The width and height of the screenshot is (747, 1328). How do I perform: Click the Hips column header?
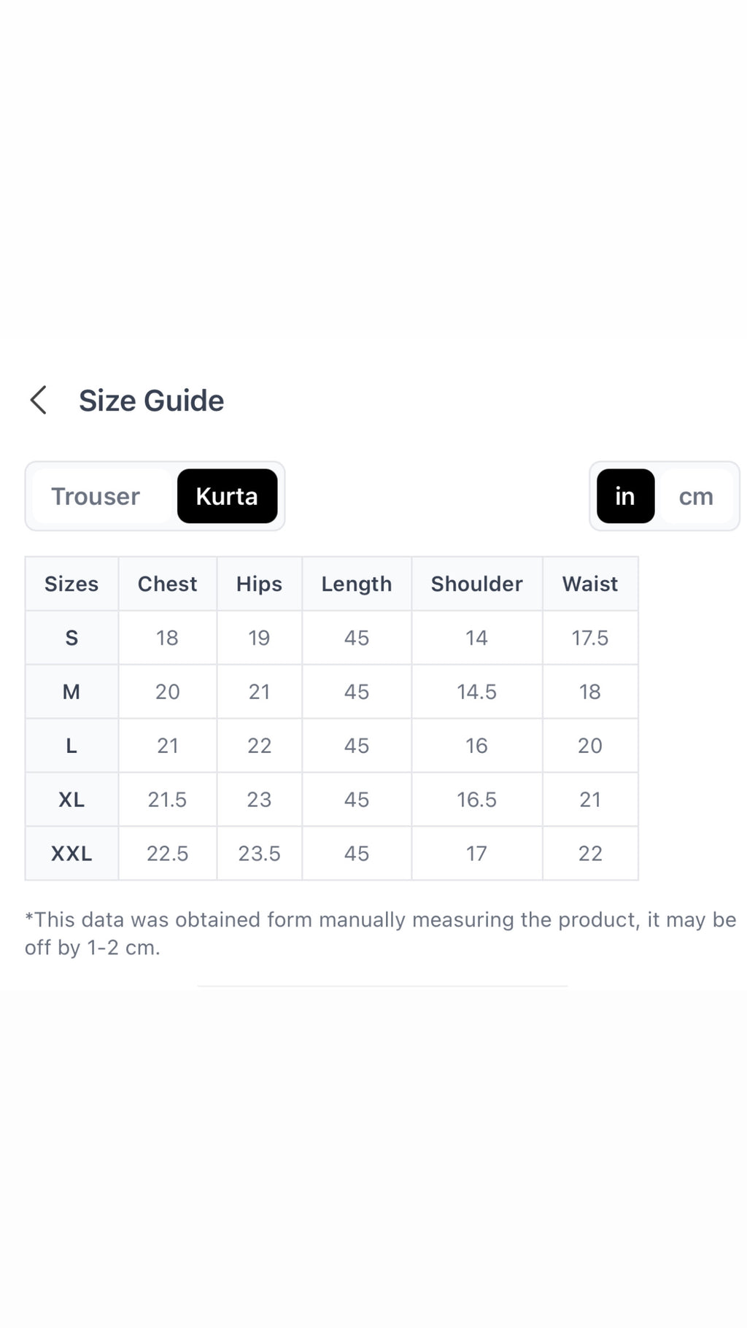(x=259, y=584)
